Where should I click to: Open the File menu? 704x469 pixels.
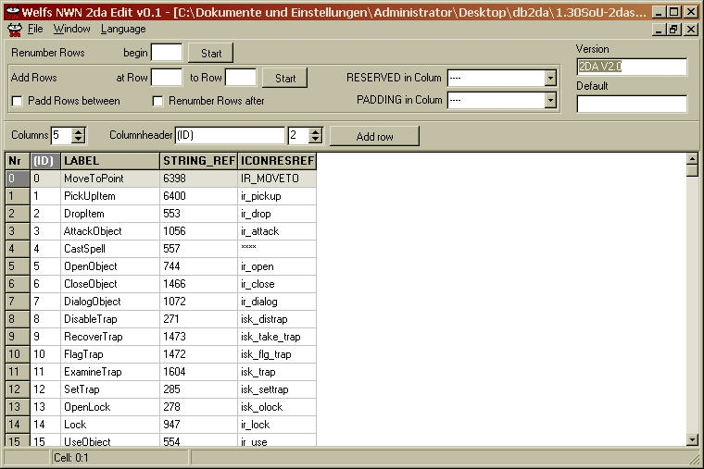point(35,29)
